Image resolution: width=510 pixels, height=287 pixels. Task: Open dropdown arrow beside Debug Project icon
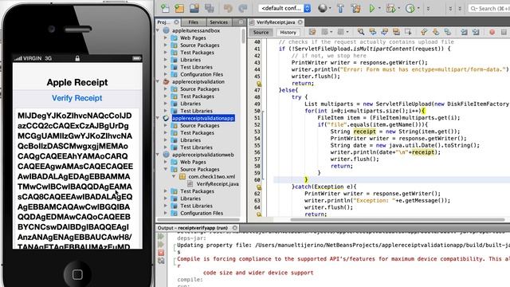[399, 9]
